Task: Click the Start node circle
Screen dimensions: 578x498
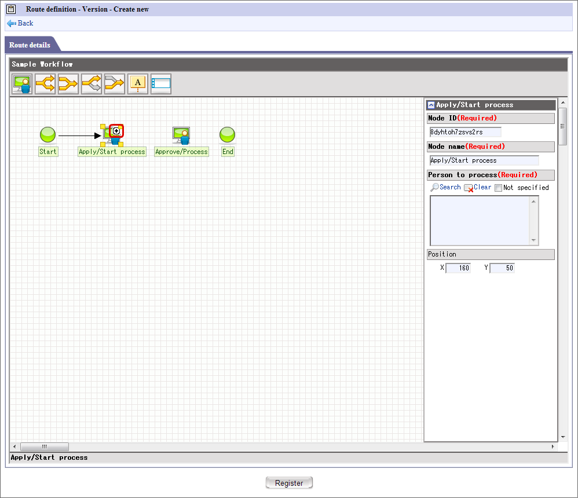Action: click(x=47, y=134)
